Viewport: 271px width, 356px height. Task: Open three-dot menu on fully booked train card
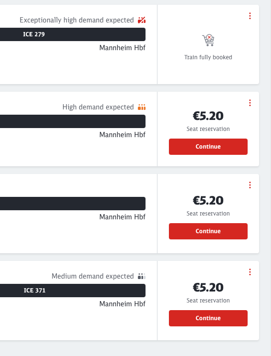click(x=250, y=16)
